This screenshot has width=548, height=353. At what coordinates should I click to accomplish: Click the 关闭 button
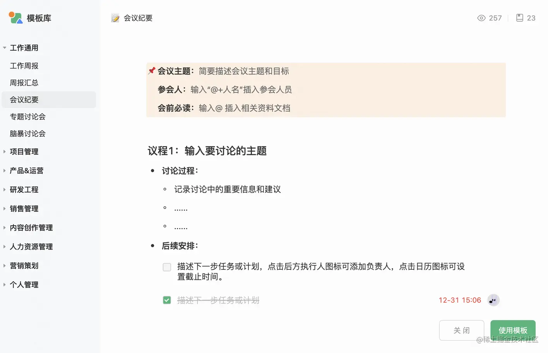pos(461,330)
